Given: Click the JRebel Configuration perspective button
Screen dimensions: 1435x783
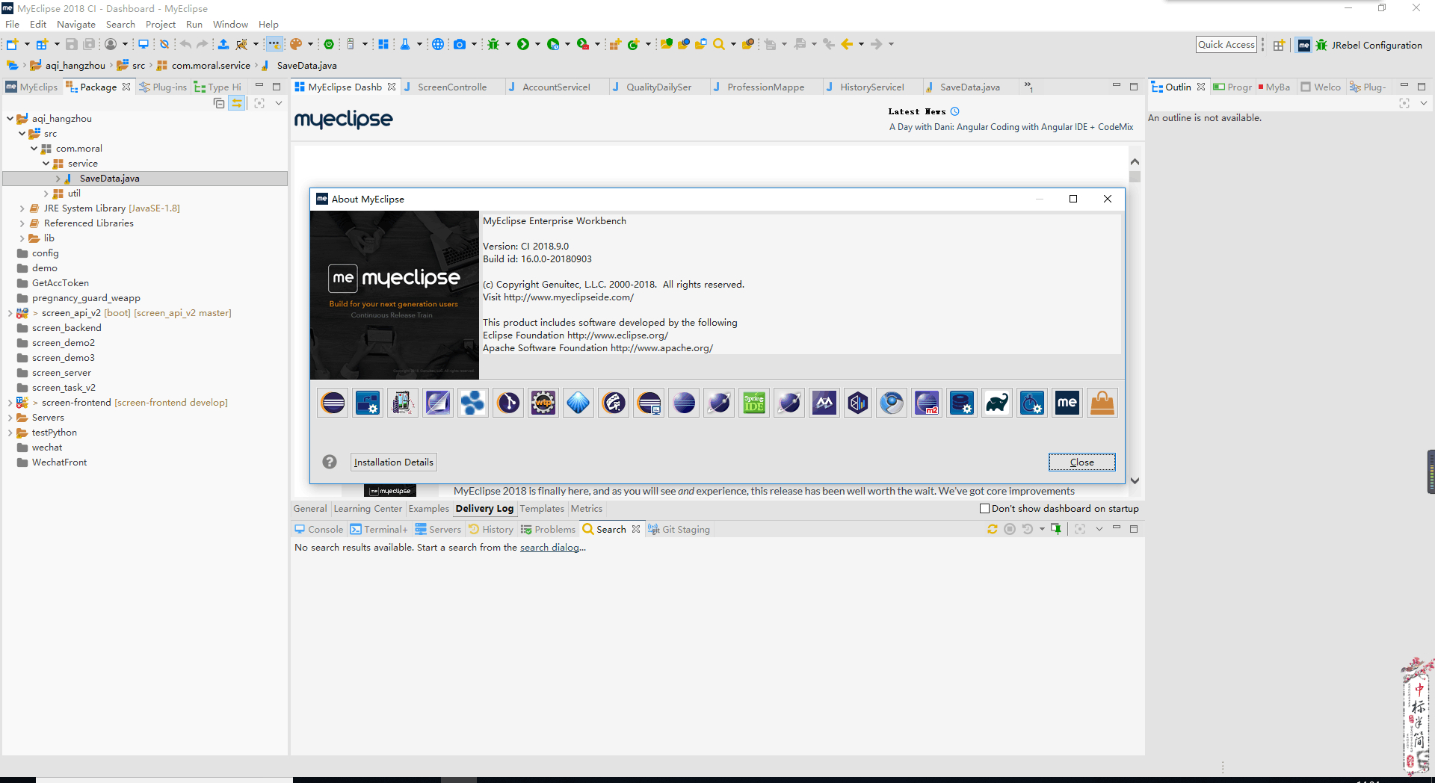Looking at the screenshot, I should pyautogui.click(x=1369, y=45).
